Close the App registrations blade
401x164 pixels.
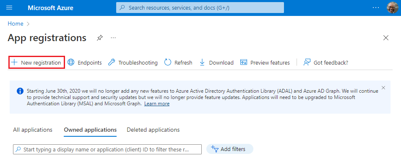(x=386, y=38)
